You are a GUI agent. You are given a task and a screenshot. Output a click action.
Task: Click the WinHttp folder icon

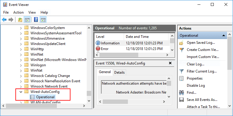(x=26, y=49)
